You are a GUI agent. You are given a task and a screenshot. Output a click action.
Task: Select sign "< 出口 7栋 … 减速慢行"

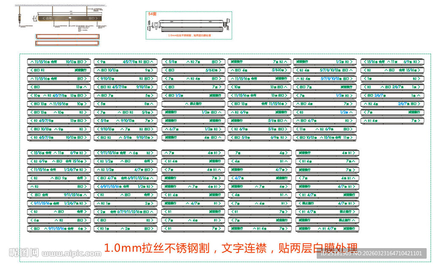point(325,88)
